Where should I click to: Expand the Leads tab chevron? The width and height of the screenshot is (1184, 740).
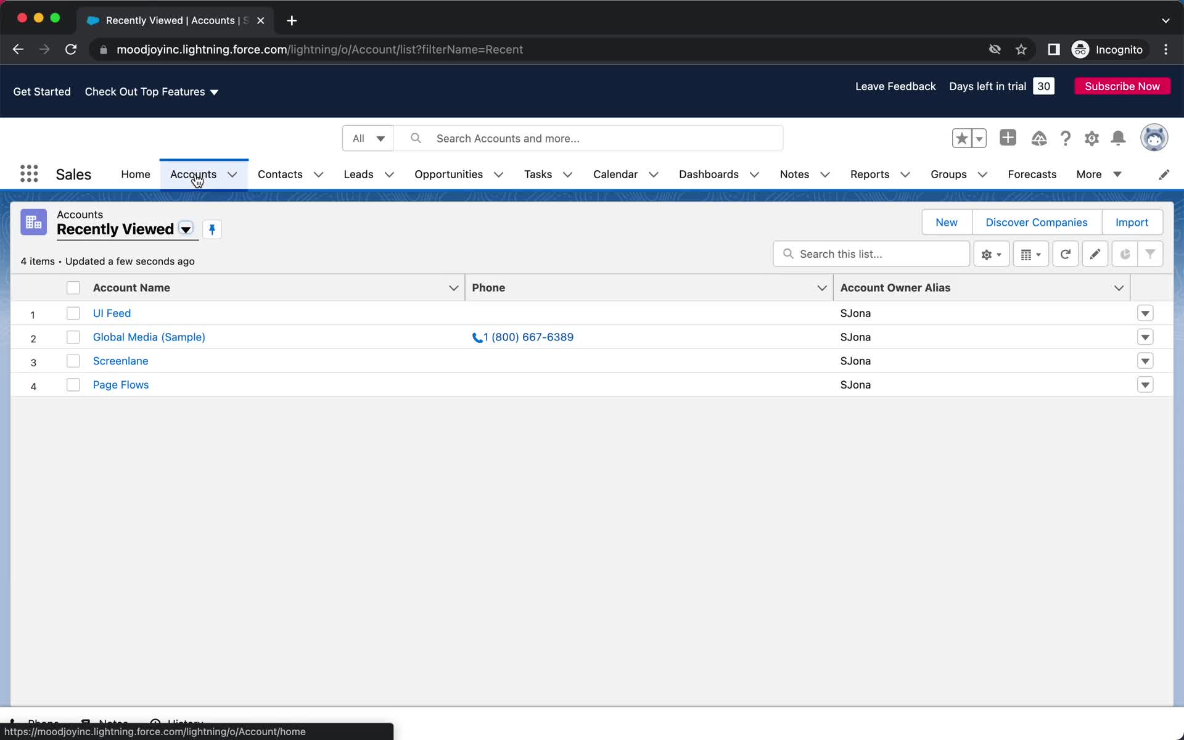389,175
